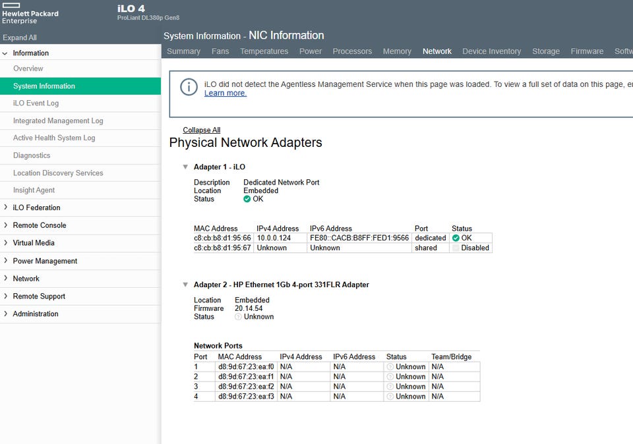
Task: Open the Processors tab
Action: pos(352,51)
